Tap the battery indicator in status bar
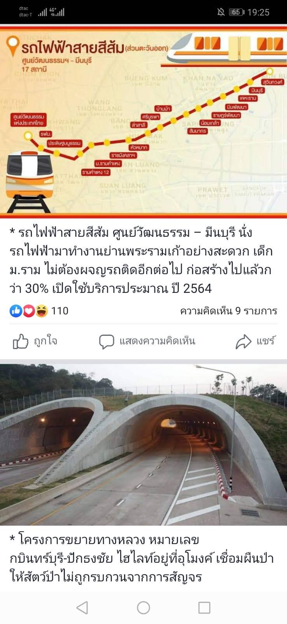The width and height of the screenshot is (287, 624). (236, 12)
